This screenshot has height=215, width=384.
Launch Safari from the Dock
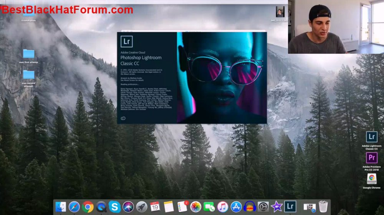click(x=74, y=207)
